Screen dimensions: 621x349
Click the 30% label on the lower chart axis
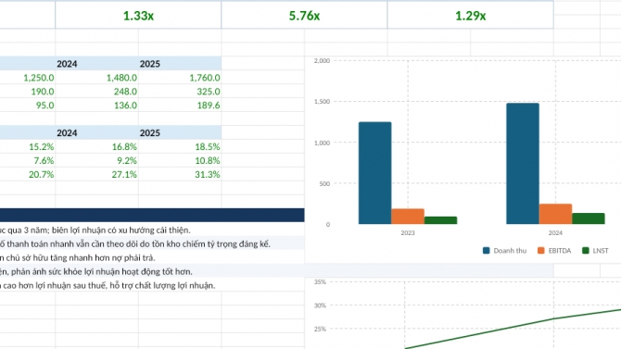320,305
